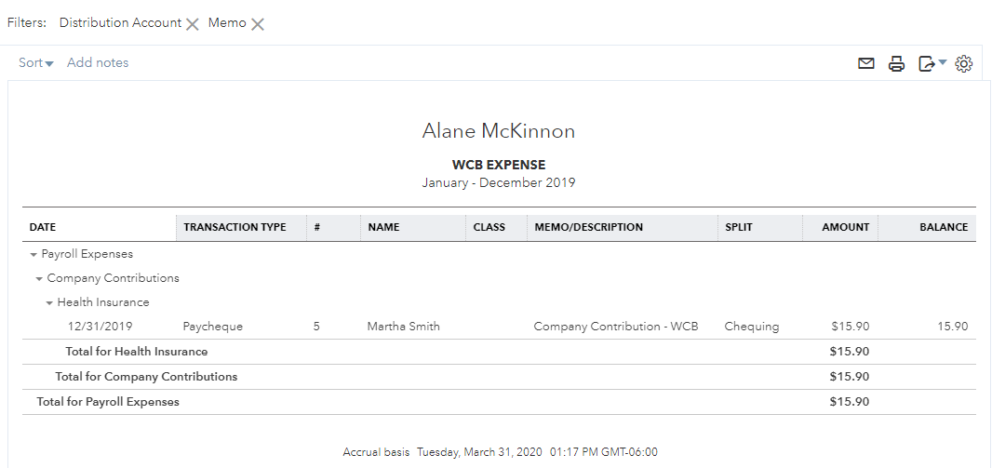
Task: Click the email report envelope icon
Action: [866, 63]
